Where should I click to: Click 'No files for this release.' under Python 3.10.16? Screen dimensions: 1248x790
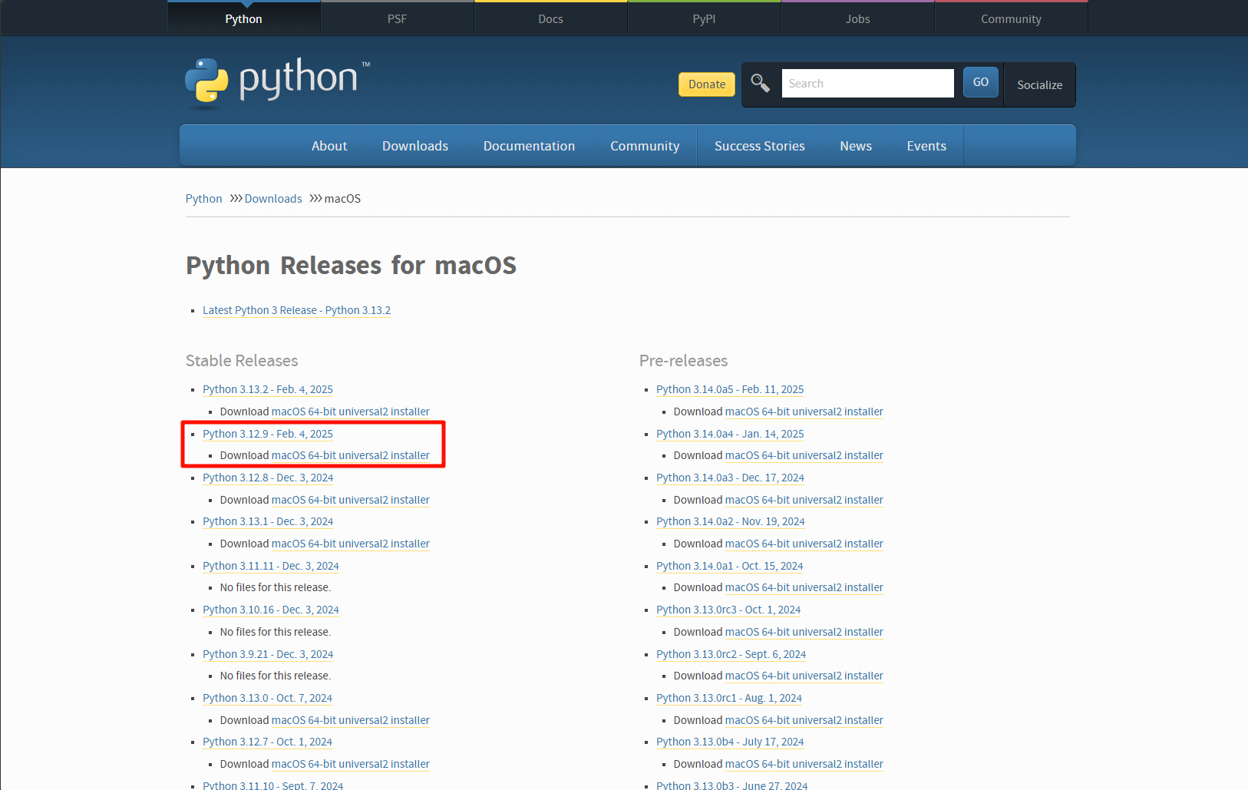pos(276,632)
